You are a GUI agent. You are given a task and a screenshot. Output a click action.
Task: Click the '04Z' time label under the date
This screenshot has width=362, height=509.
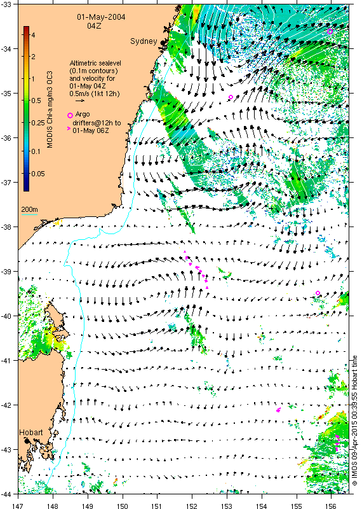coord(94,25)
